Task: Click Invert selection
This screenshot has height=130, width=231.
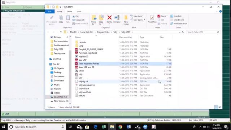Action: click(x=179, y=23)
